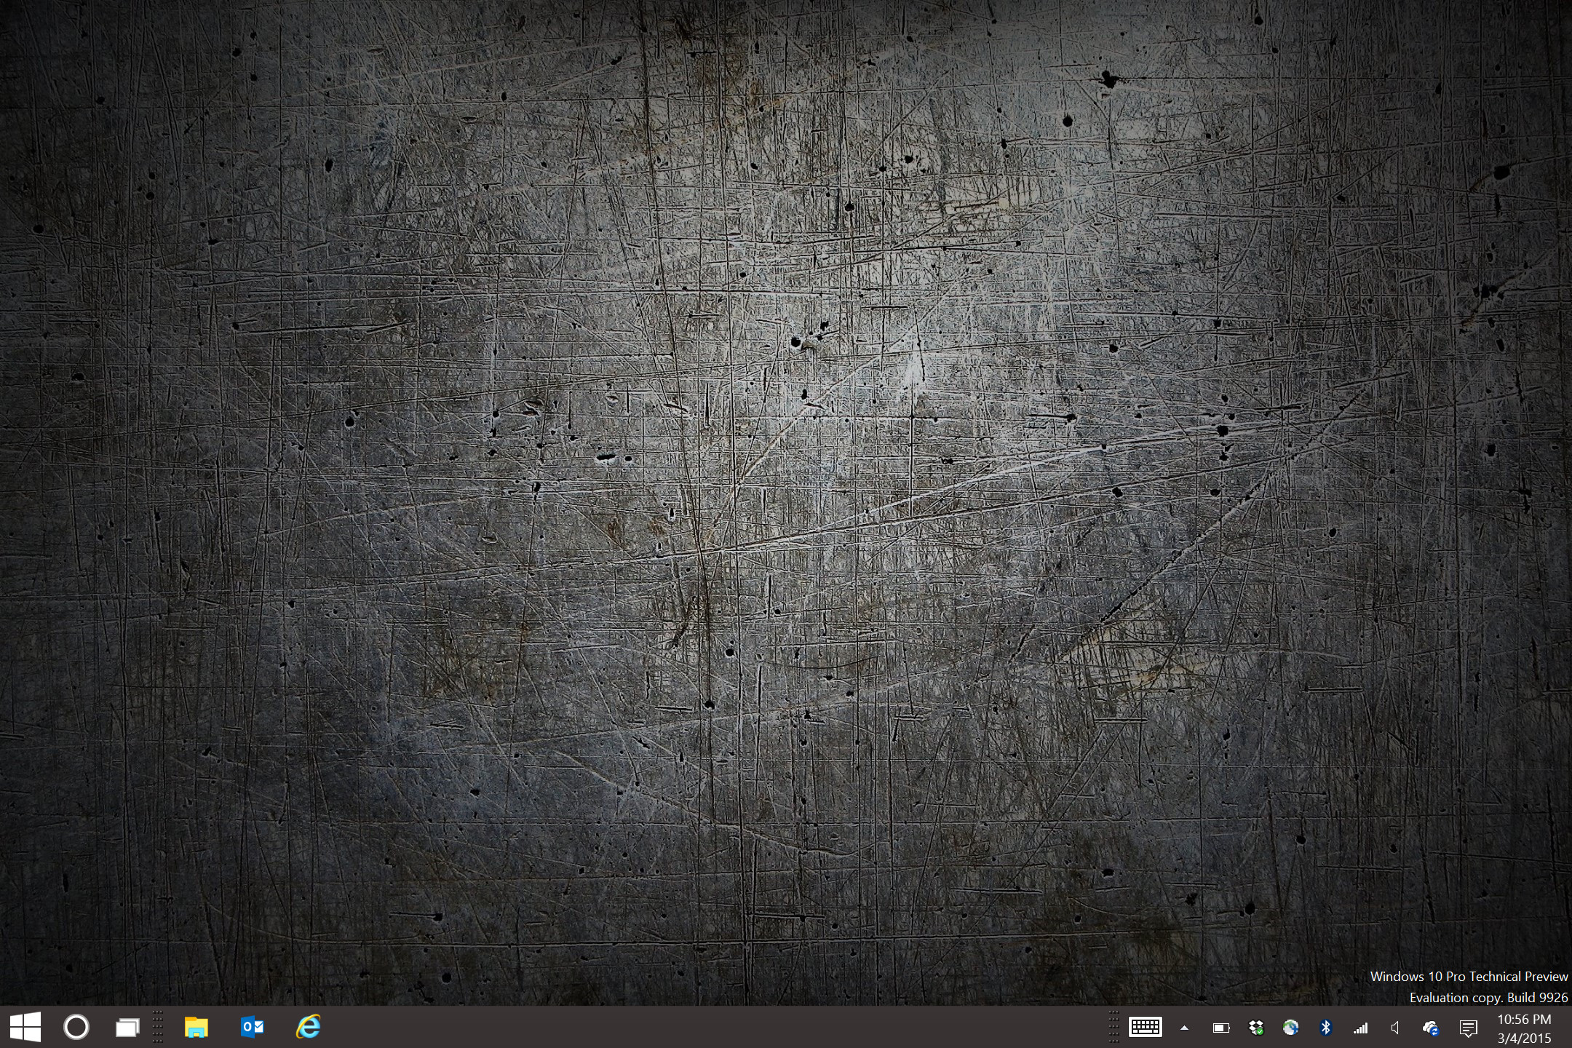Toggle Bluetooth from the notification area

pos(1327,1027)
